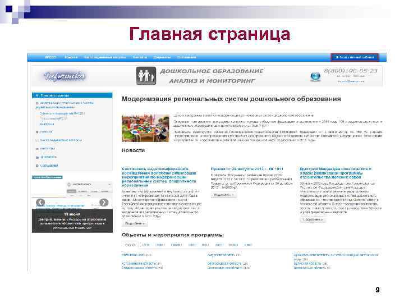Click the phone number 8(800)100-05-23
This screenshot has width=404, height=303.
click(351, 71)
